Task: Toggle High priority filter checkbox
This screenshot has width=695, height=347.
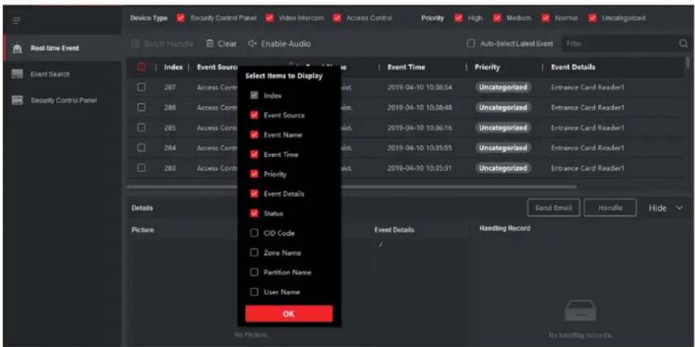Action: tap(459, 18)
